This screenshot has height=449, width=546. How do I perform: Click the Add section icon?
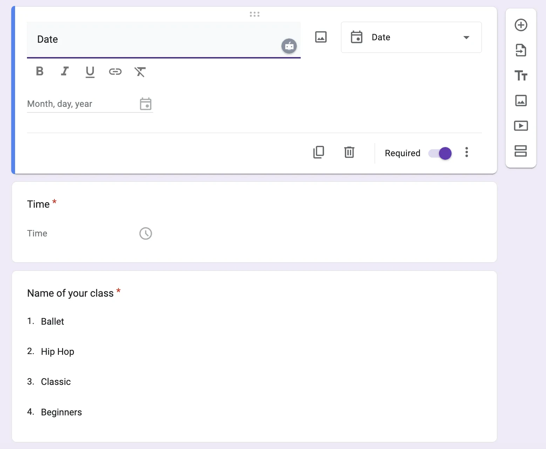tap(521, 151)
